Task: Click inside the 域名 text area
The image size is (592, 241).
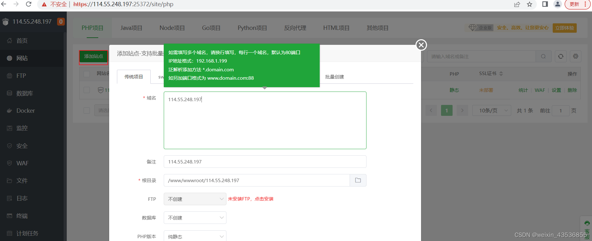Action: 265,120
